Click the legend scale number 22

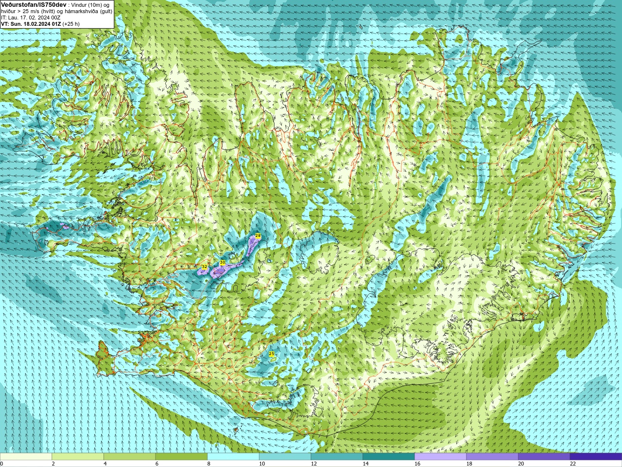[x=573, y=464]
